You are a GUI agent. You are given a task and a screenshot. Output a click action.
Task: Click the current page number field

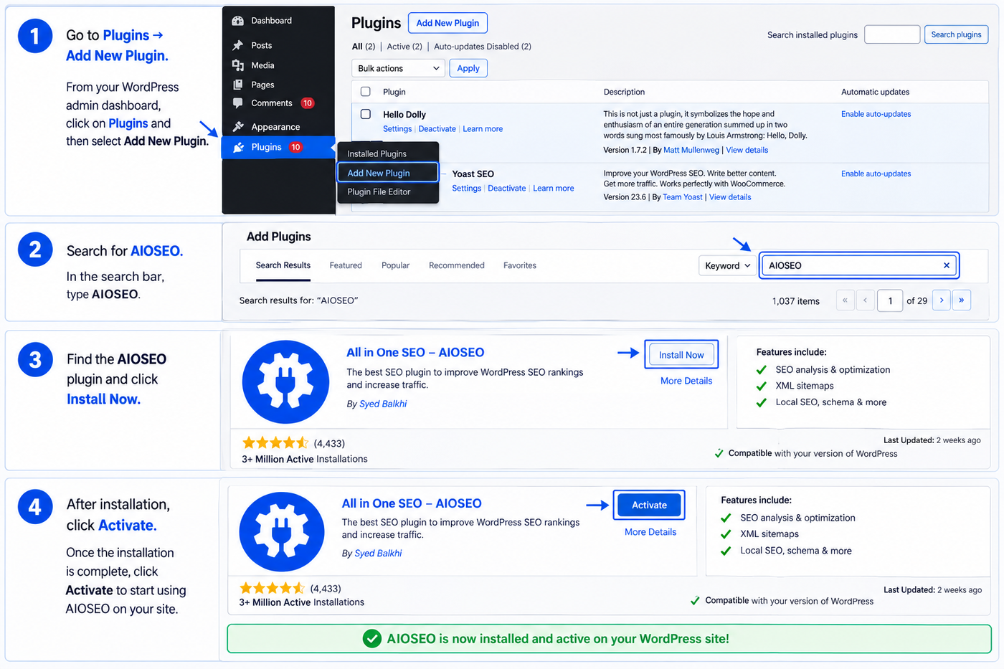click(x=891, y=300)
